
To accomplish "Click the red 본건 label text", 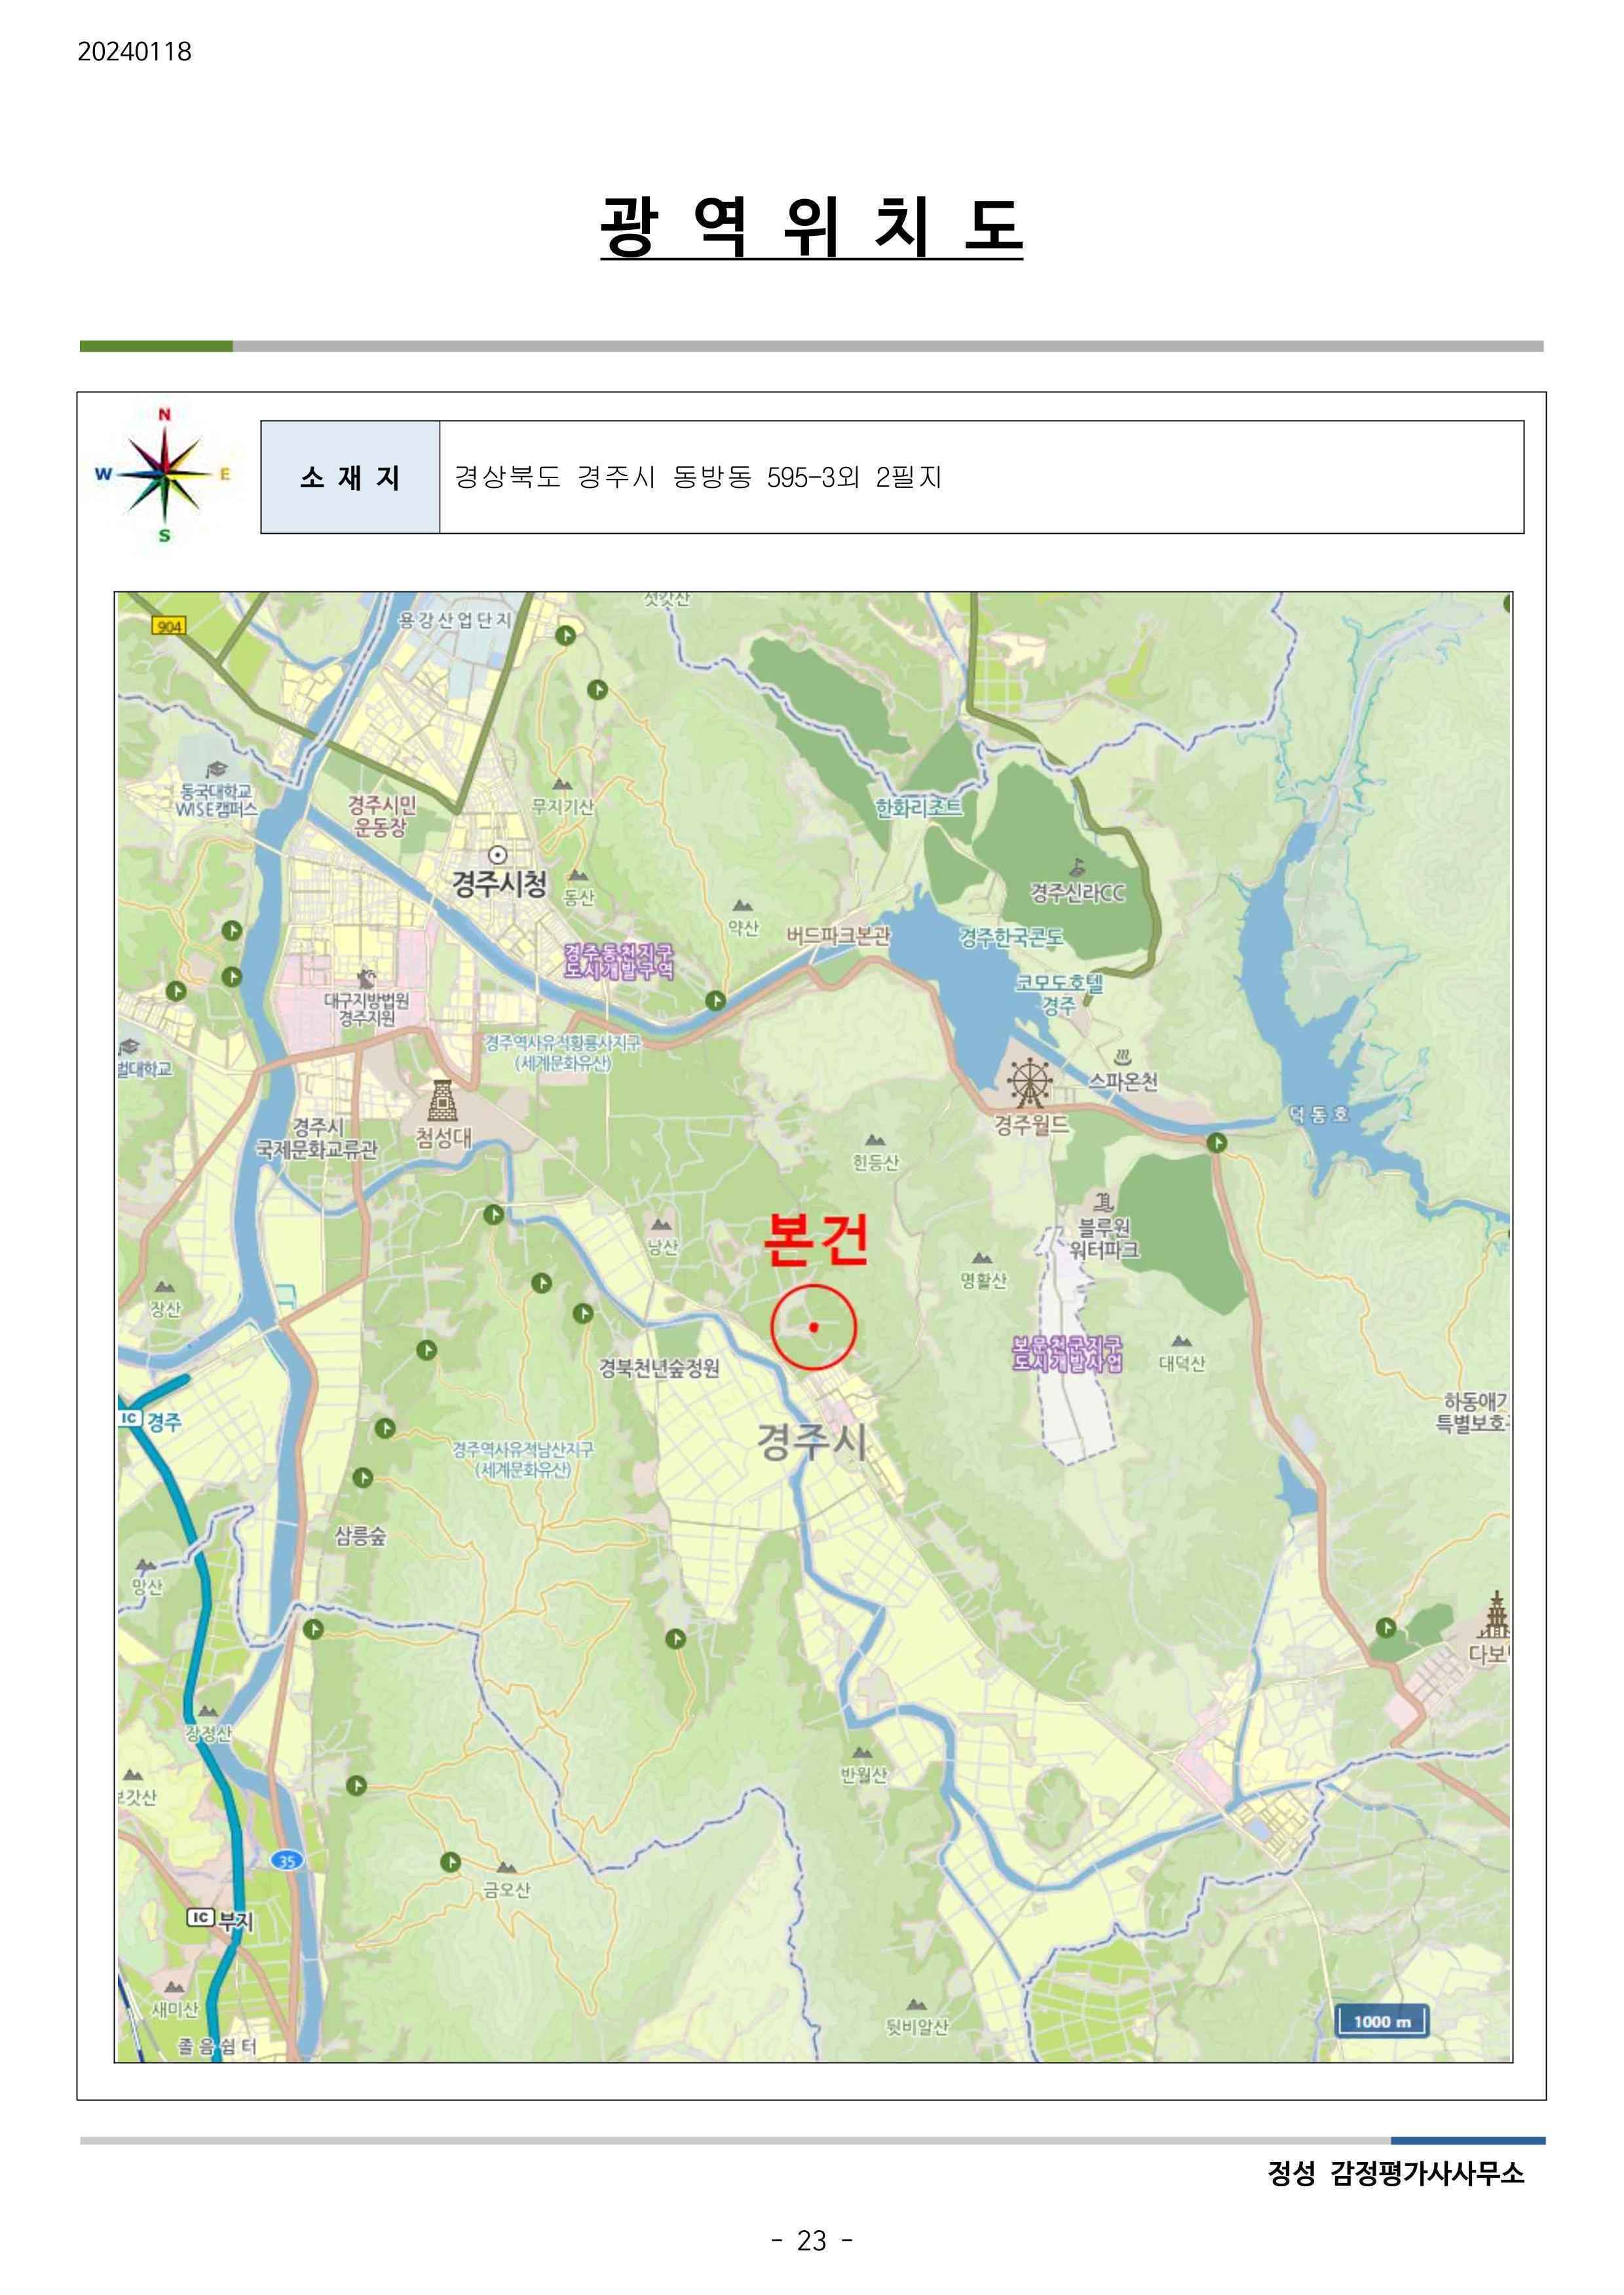I will click(815, 1241).
